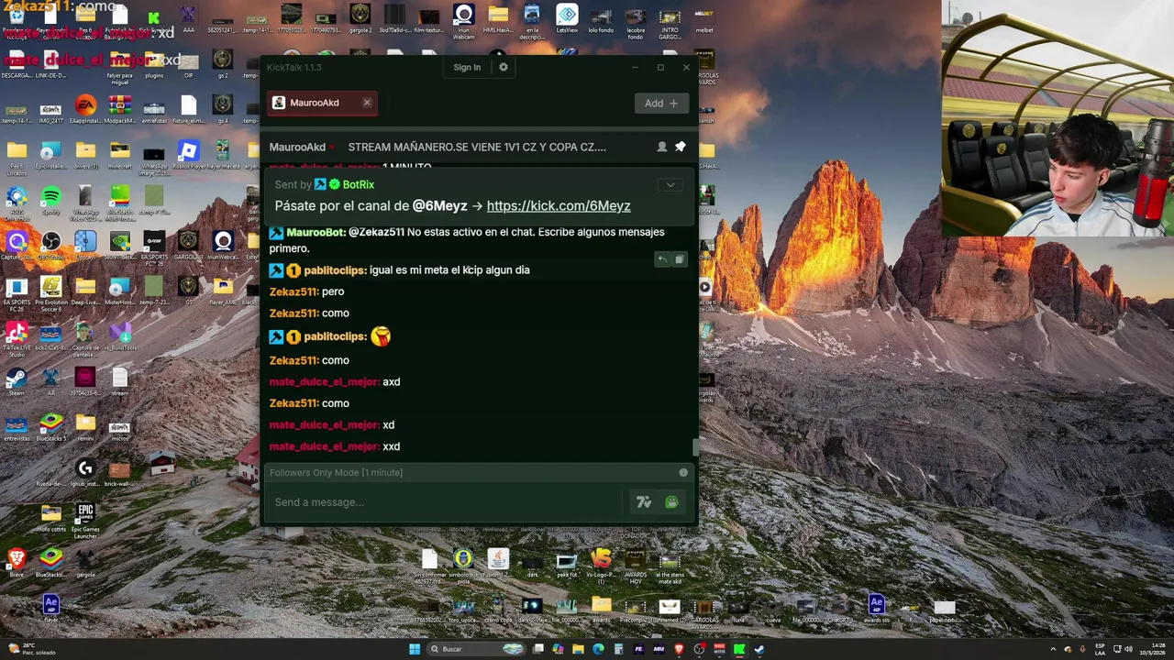This screenshot has width=1174, height=660.
Task: Select the lghub_installer desktop icon
Action: (x=85, y=473)
